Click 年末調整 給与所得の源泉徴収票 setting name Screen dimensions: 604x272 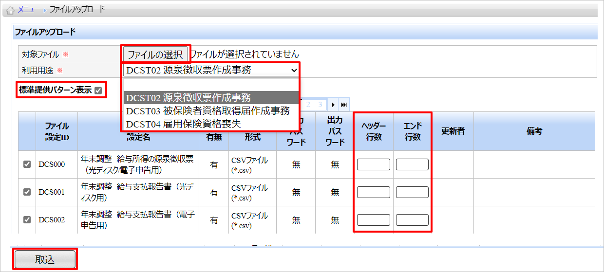(x=137, y=164)
